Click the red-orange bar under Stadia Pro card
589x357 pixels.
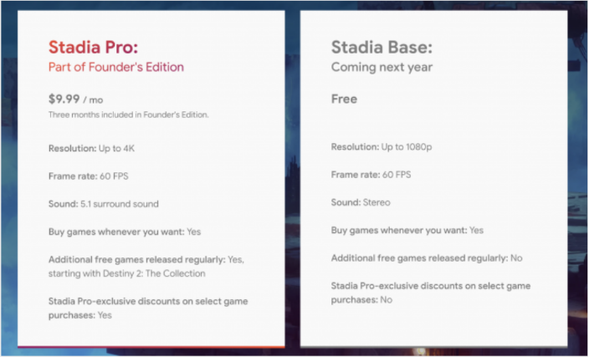[151, 345]
